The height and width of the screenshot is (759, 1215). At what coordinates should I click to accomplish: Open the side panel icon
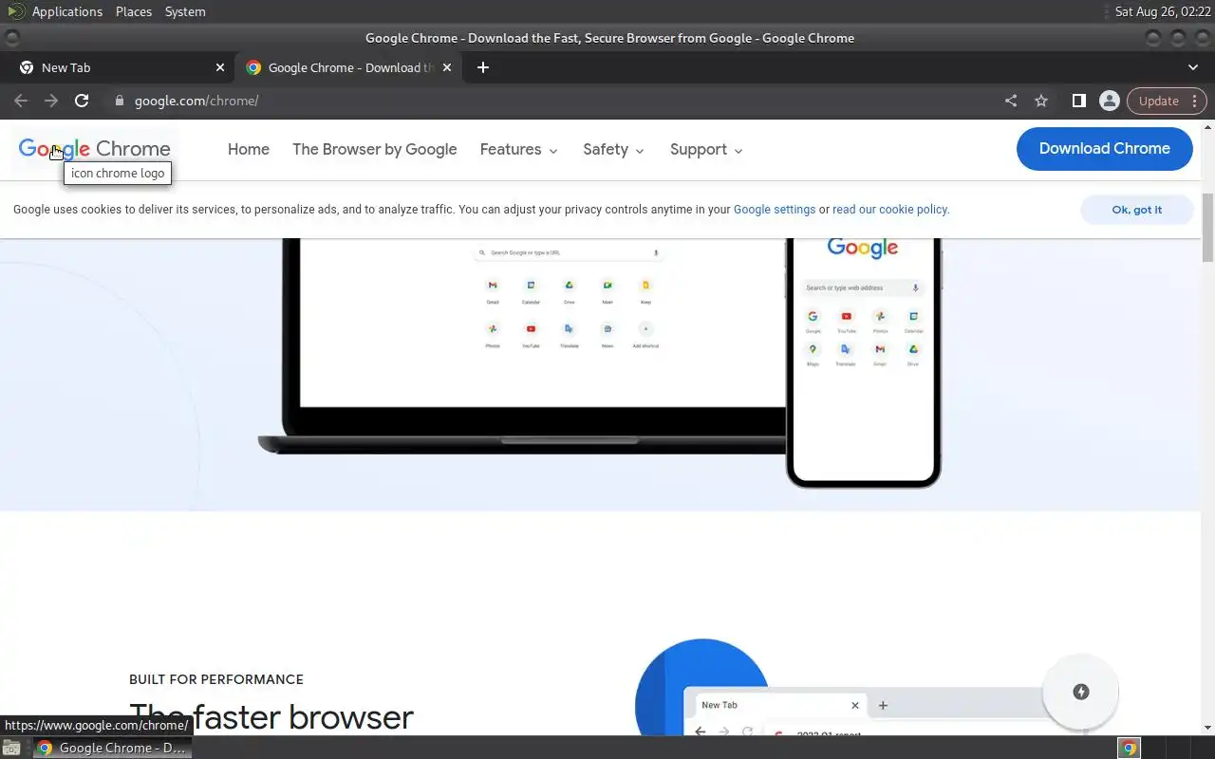(1078, 101)
